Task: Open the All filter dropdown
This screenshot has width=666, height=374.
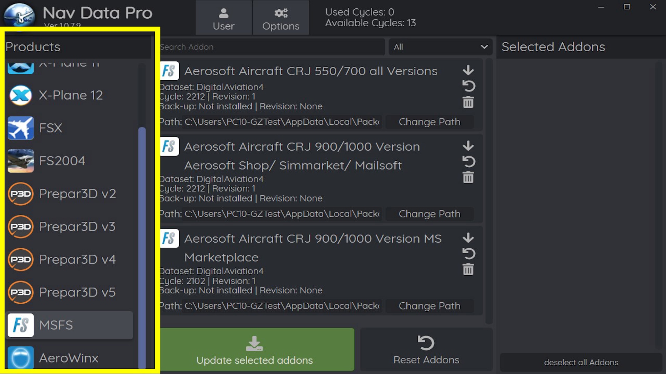Action: tap(441, 47)
